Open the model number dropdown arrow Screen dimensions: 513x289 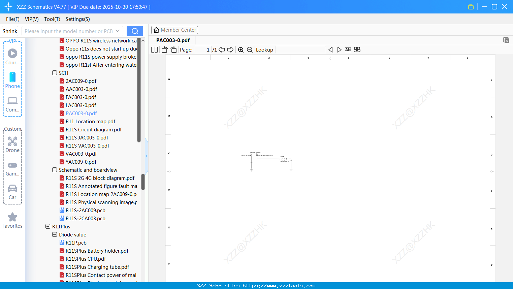(118, 31)
